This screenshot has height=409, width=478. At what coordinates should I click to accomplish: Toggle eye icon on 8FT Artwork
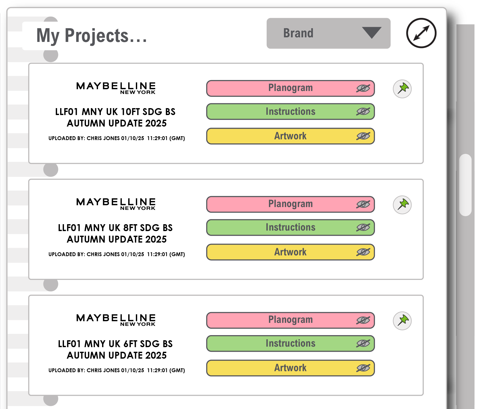coord(363,252)
